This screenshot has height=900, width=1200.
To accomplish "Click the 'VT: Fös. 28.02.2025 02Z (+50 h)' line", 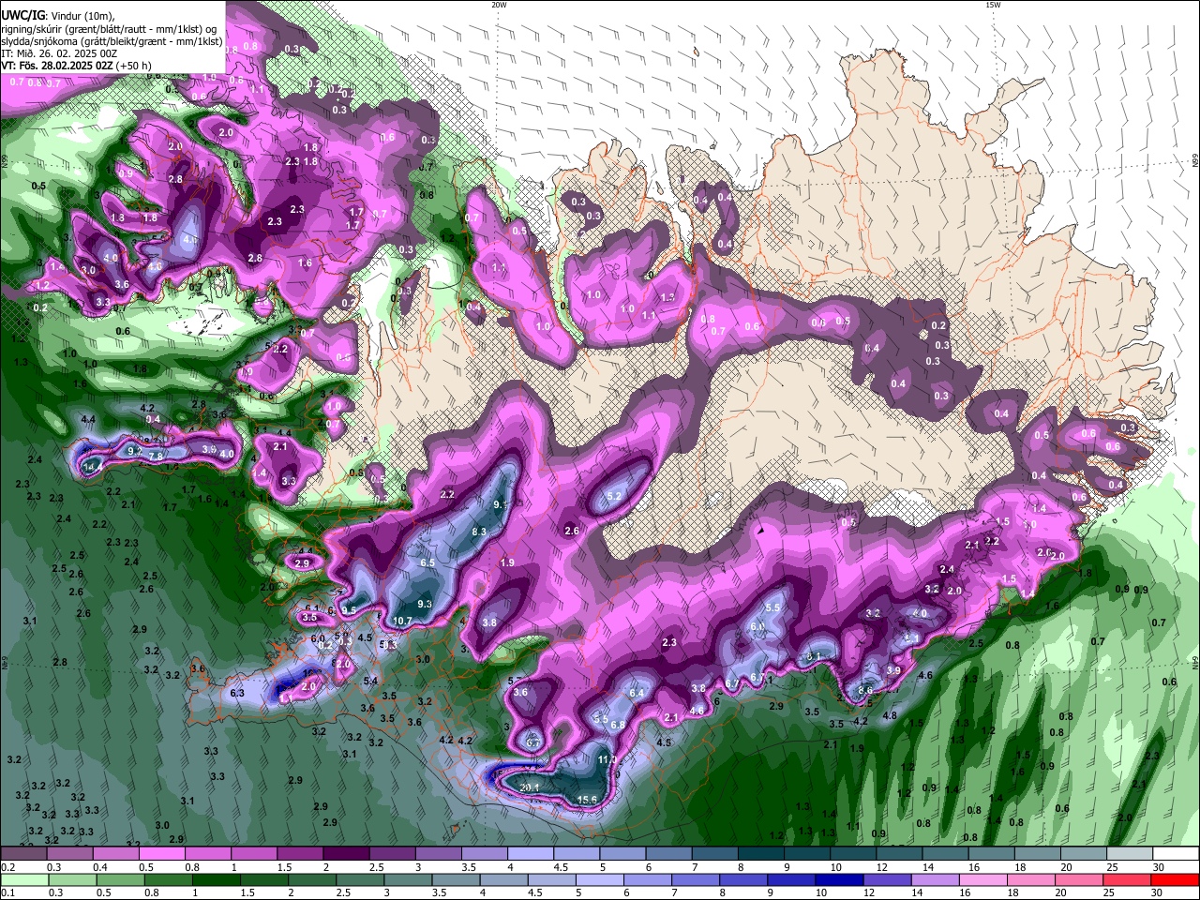I will pos(77,66).
